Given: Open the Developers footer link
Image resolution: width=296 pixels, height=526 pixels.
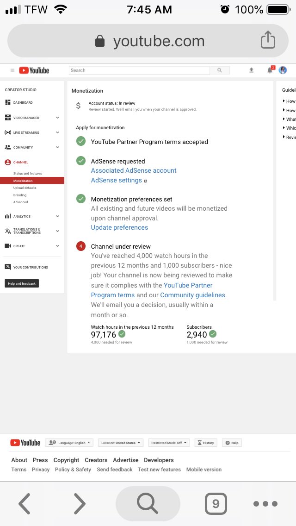Looking at the screenshot, I should coord(159,460).
